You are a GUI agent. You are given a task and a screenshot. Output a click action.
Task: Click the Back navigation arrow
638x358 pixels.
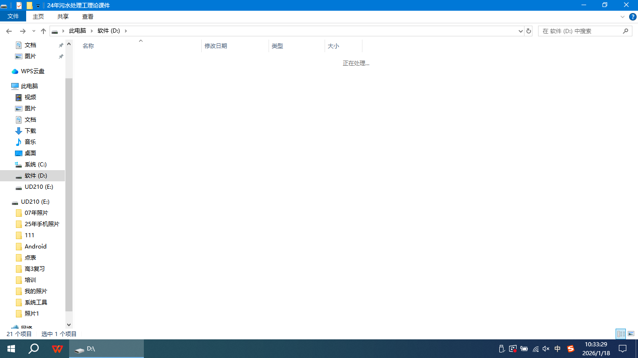9,31
